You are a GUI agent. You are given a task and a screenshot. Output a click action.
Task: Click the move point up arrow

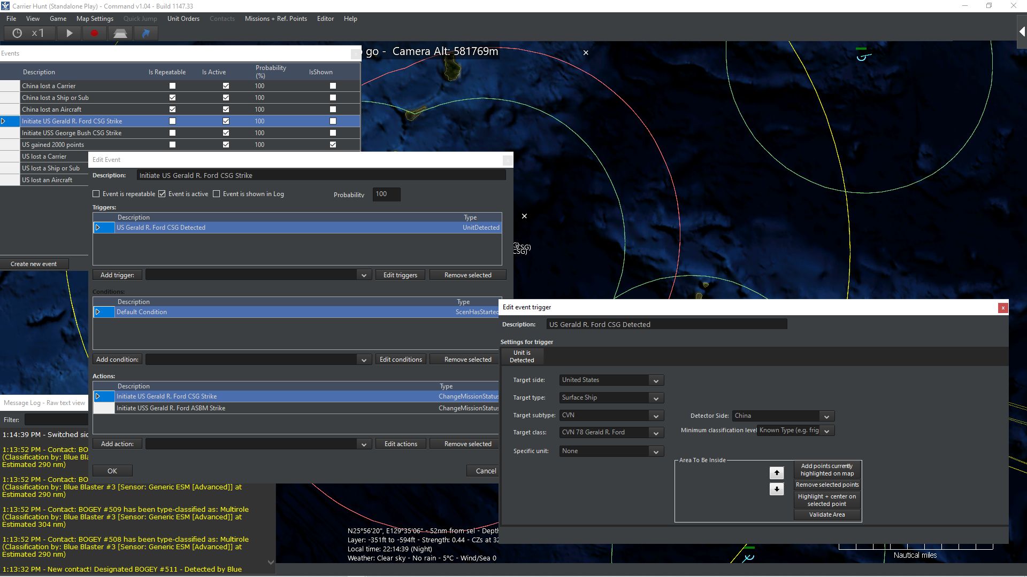pos(777,473)
